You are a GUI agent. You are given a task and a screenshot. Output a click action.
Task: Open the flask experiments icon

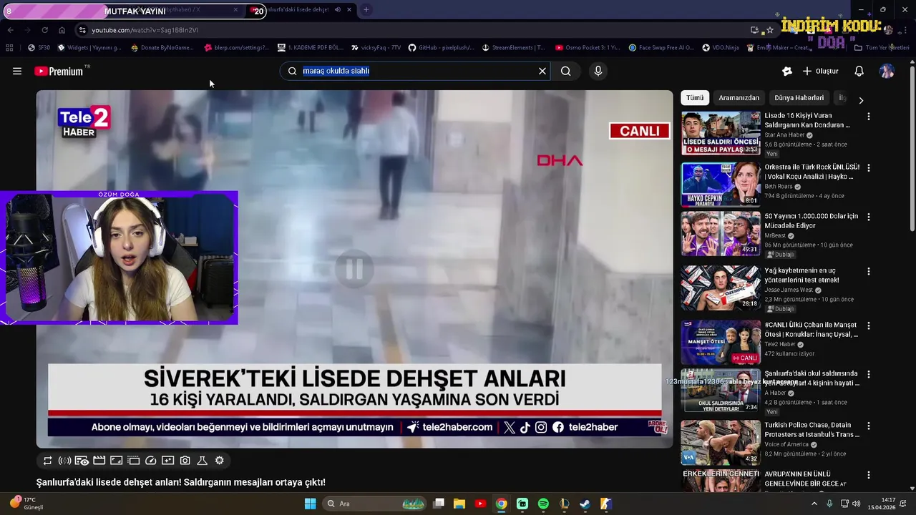pyautogui.click(x=202, y=461)
